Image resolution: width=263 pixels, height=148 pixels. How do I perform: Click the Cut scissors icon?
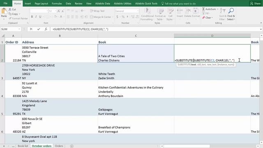click(x=10, y=9)
